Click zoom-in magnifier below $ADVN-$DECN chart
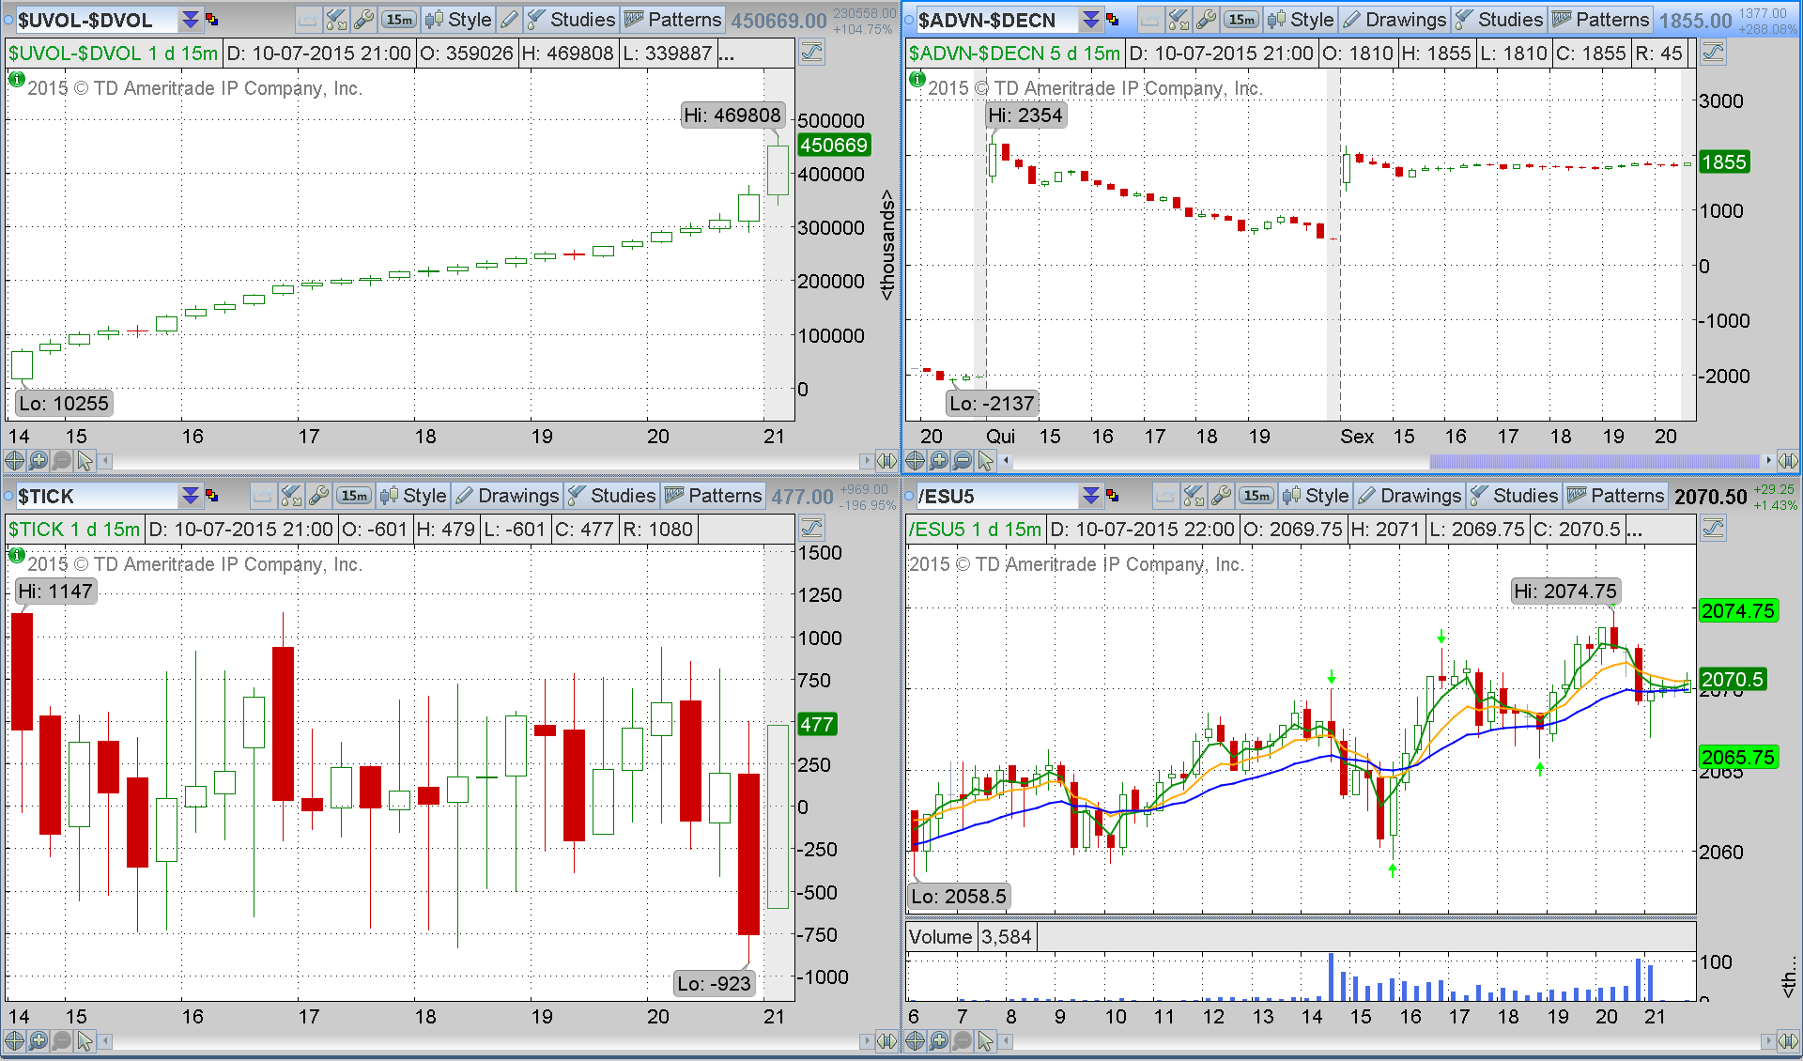 pyautogui.click(x=938, y=461)
